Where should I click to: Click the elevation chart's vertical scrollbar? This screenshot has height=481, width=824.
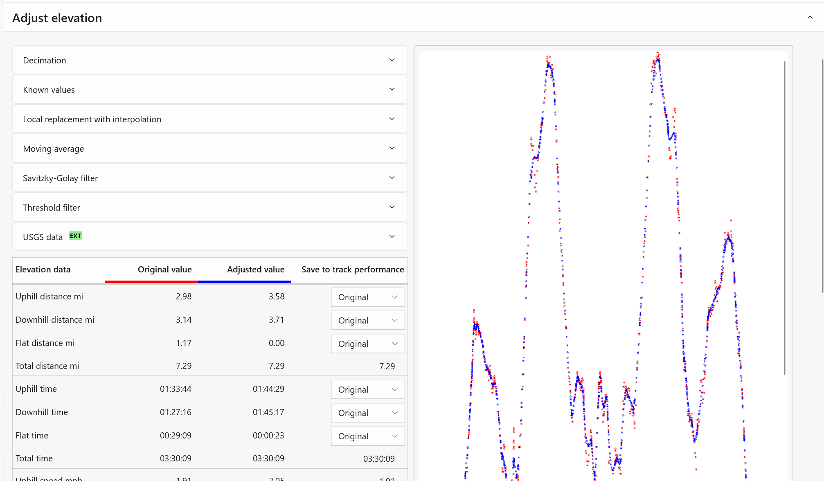click(x=784, y=217)
